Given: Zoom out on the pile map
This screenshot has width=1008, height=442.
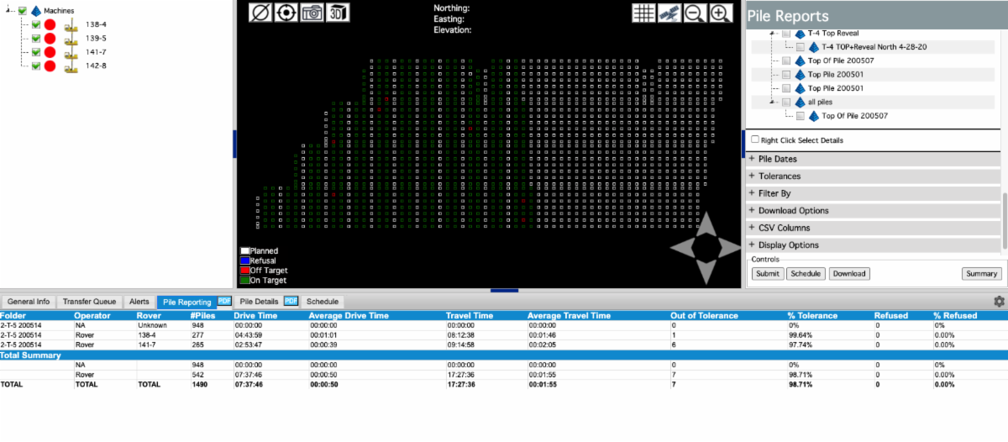Looking at the screenshot, I should point(695,13).
